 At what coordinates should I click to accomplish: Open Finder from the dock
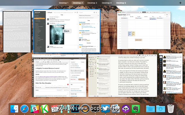(14, 109)
